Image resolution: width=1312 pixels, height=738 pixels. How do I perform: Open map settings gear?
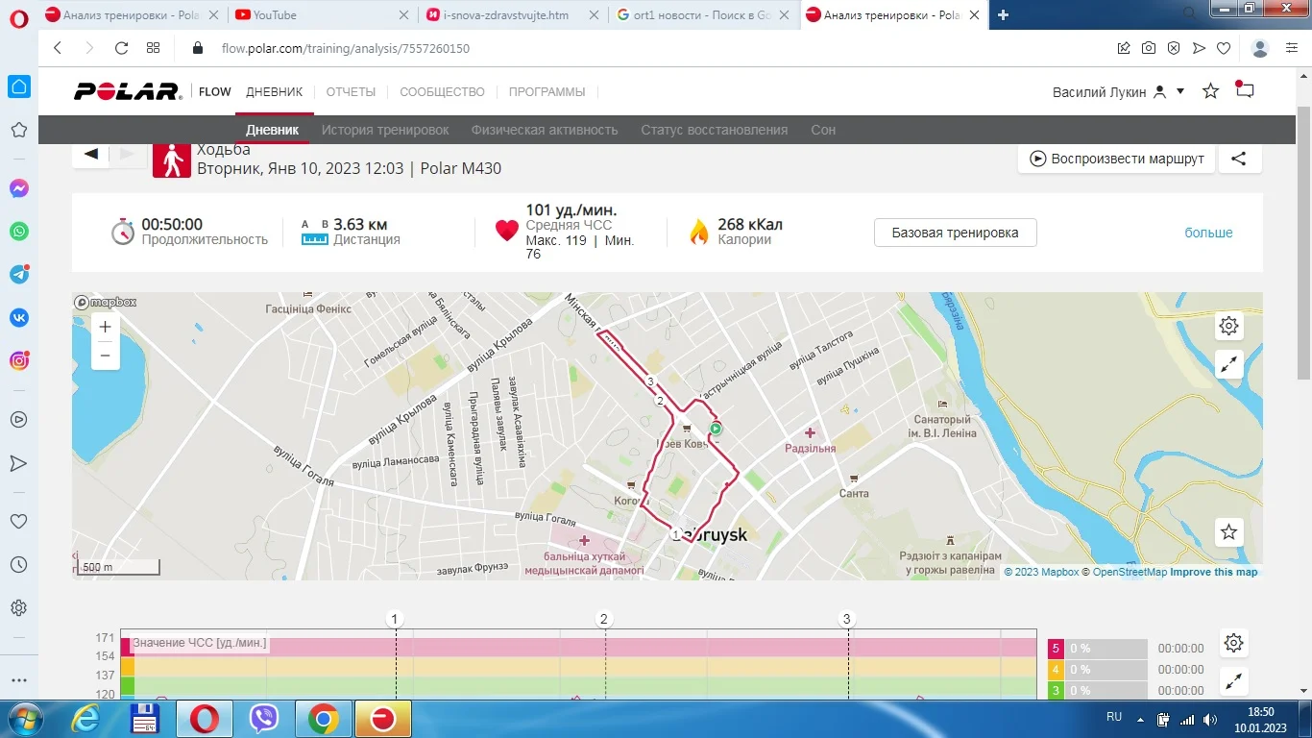[x=1229, y=326]
